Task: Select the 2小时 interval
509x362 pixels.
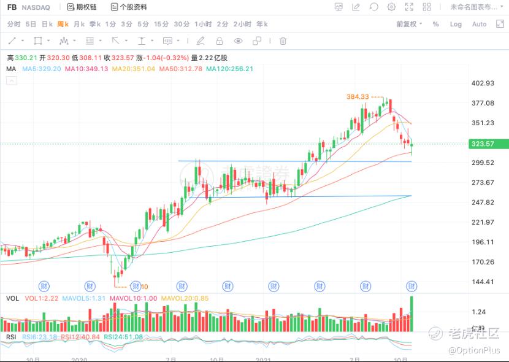Action: 242,24
